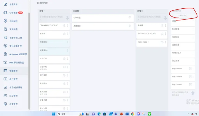
Task: Open settings gear of FRAGRANCE HOUSE block
Action: (64, 25)
